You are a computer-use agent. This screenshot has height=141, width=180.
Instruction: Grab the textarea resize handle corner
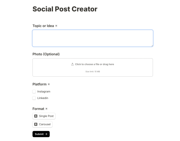point(152,46)
